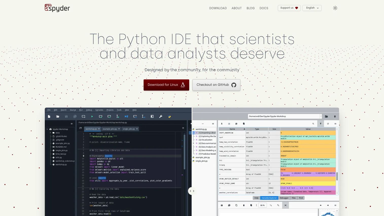Click Import data download icon in Variable Explorer
384x216 pixels.
222,124
